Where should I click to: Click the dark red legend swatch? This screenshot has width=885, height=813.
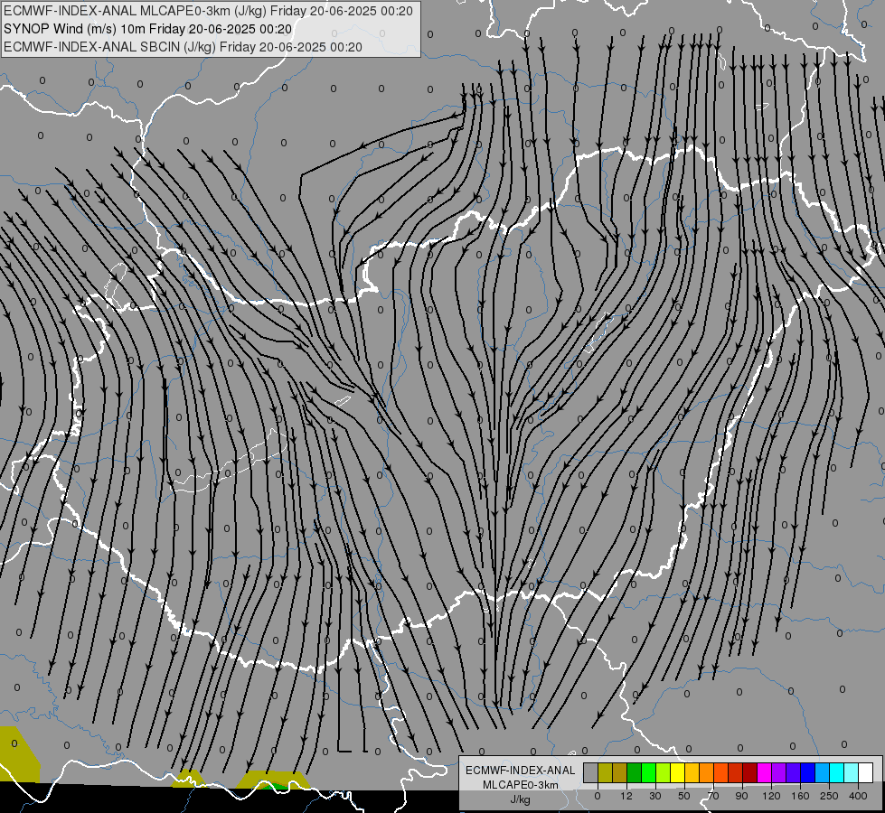click(749, 772)
